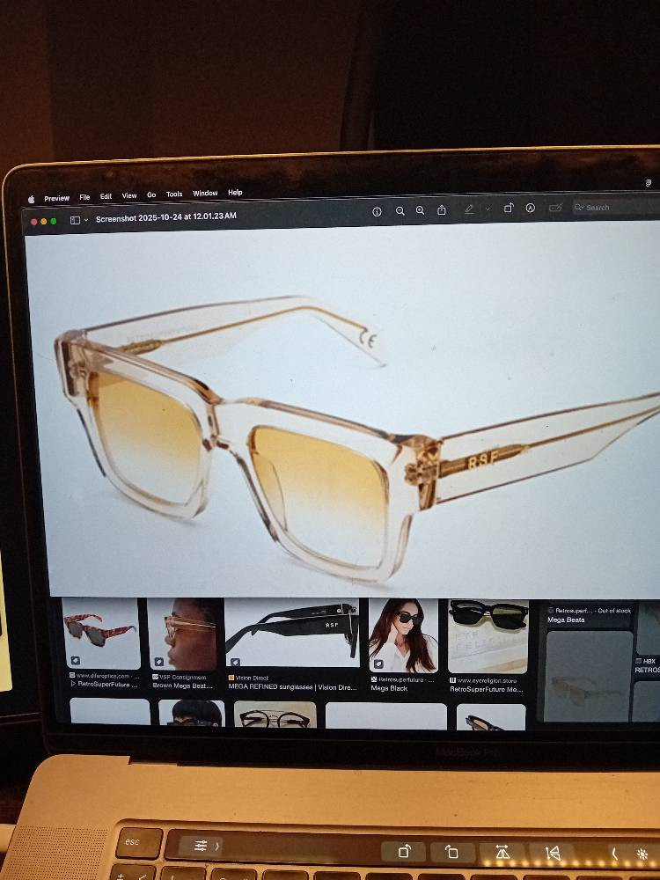Open the File menu

[x=84, y=197]
